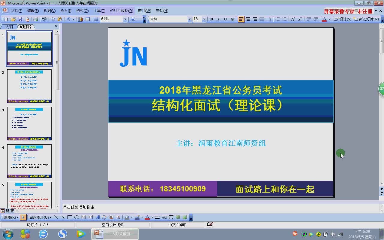The image size is (384, 240).
Task: Click the notes field 单击此处添加备注
Action: pyautogui.click(x=220, y=207)
